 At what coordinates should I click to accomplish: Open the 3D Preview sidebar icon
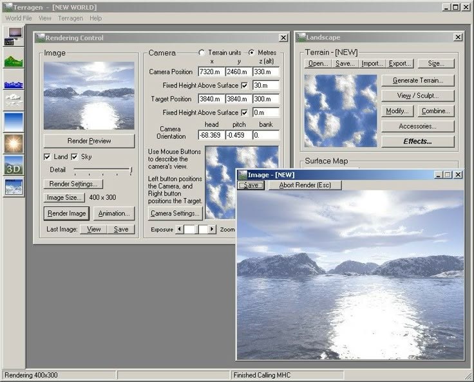(14, 165)
